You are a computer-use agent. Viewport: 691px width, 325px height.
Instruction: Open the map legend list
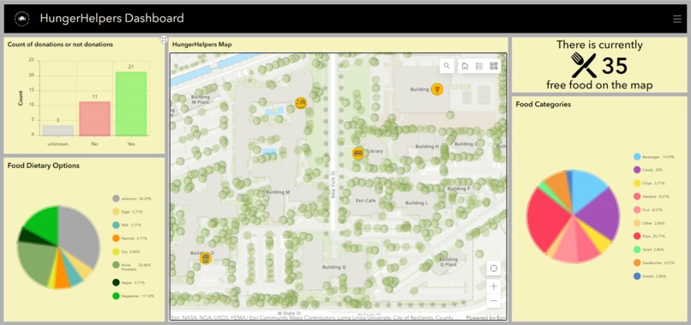pyautogui.click(x=479, y=66)
